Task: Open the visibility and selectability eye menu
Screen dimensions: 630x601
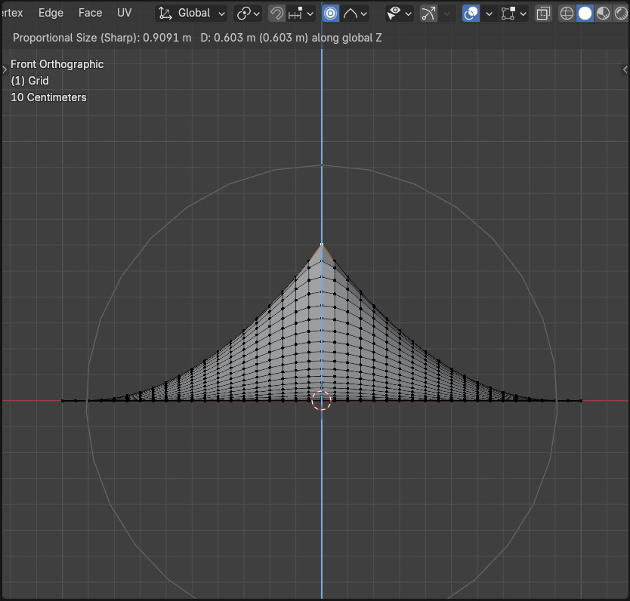Action: [399, 14]
